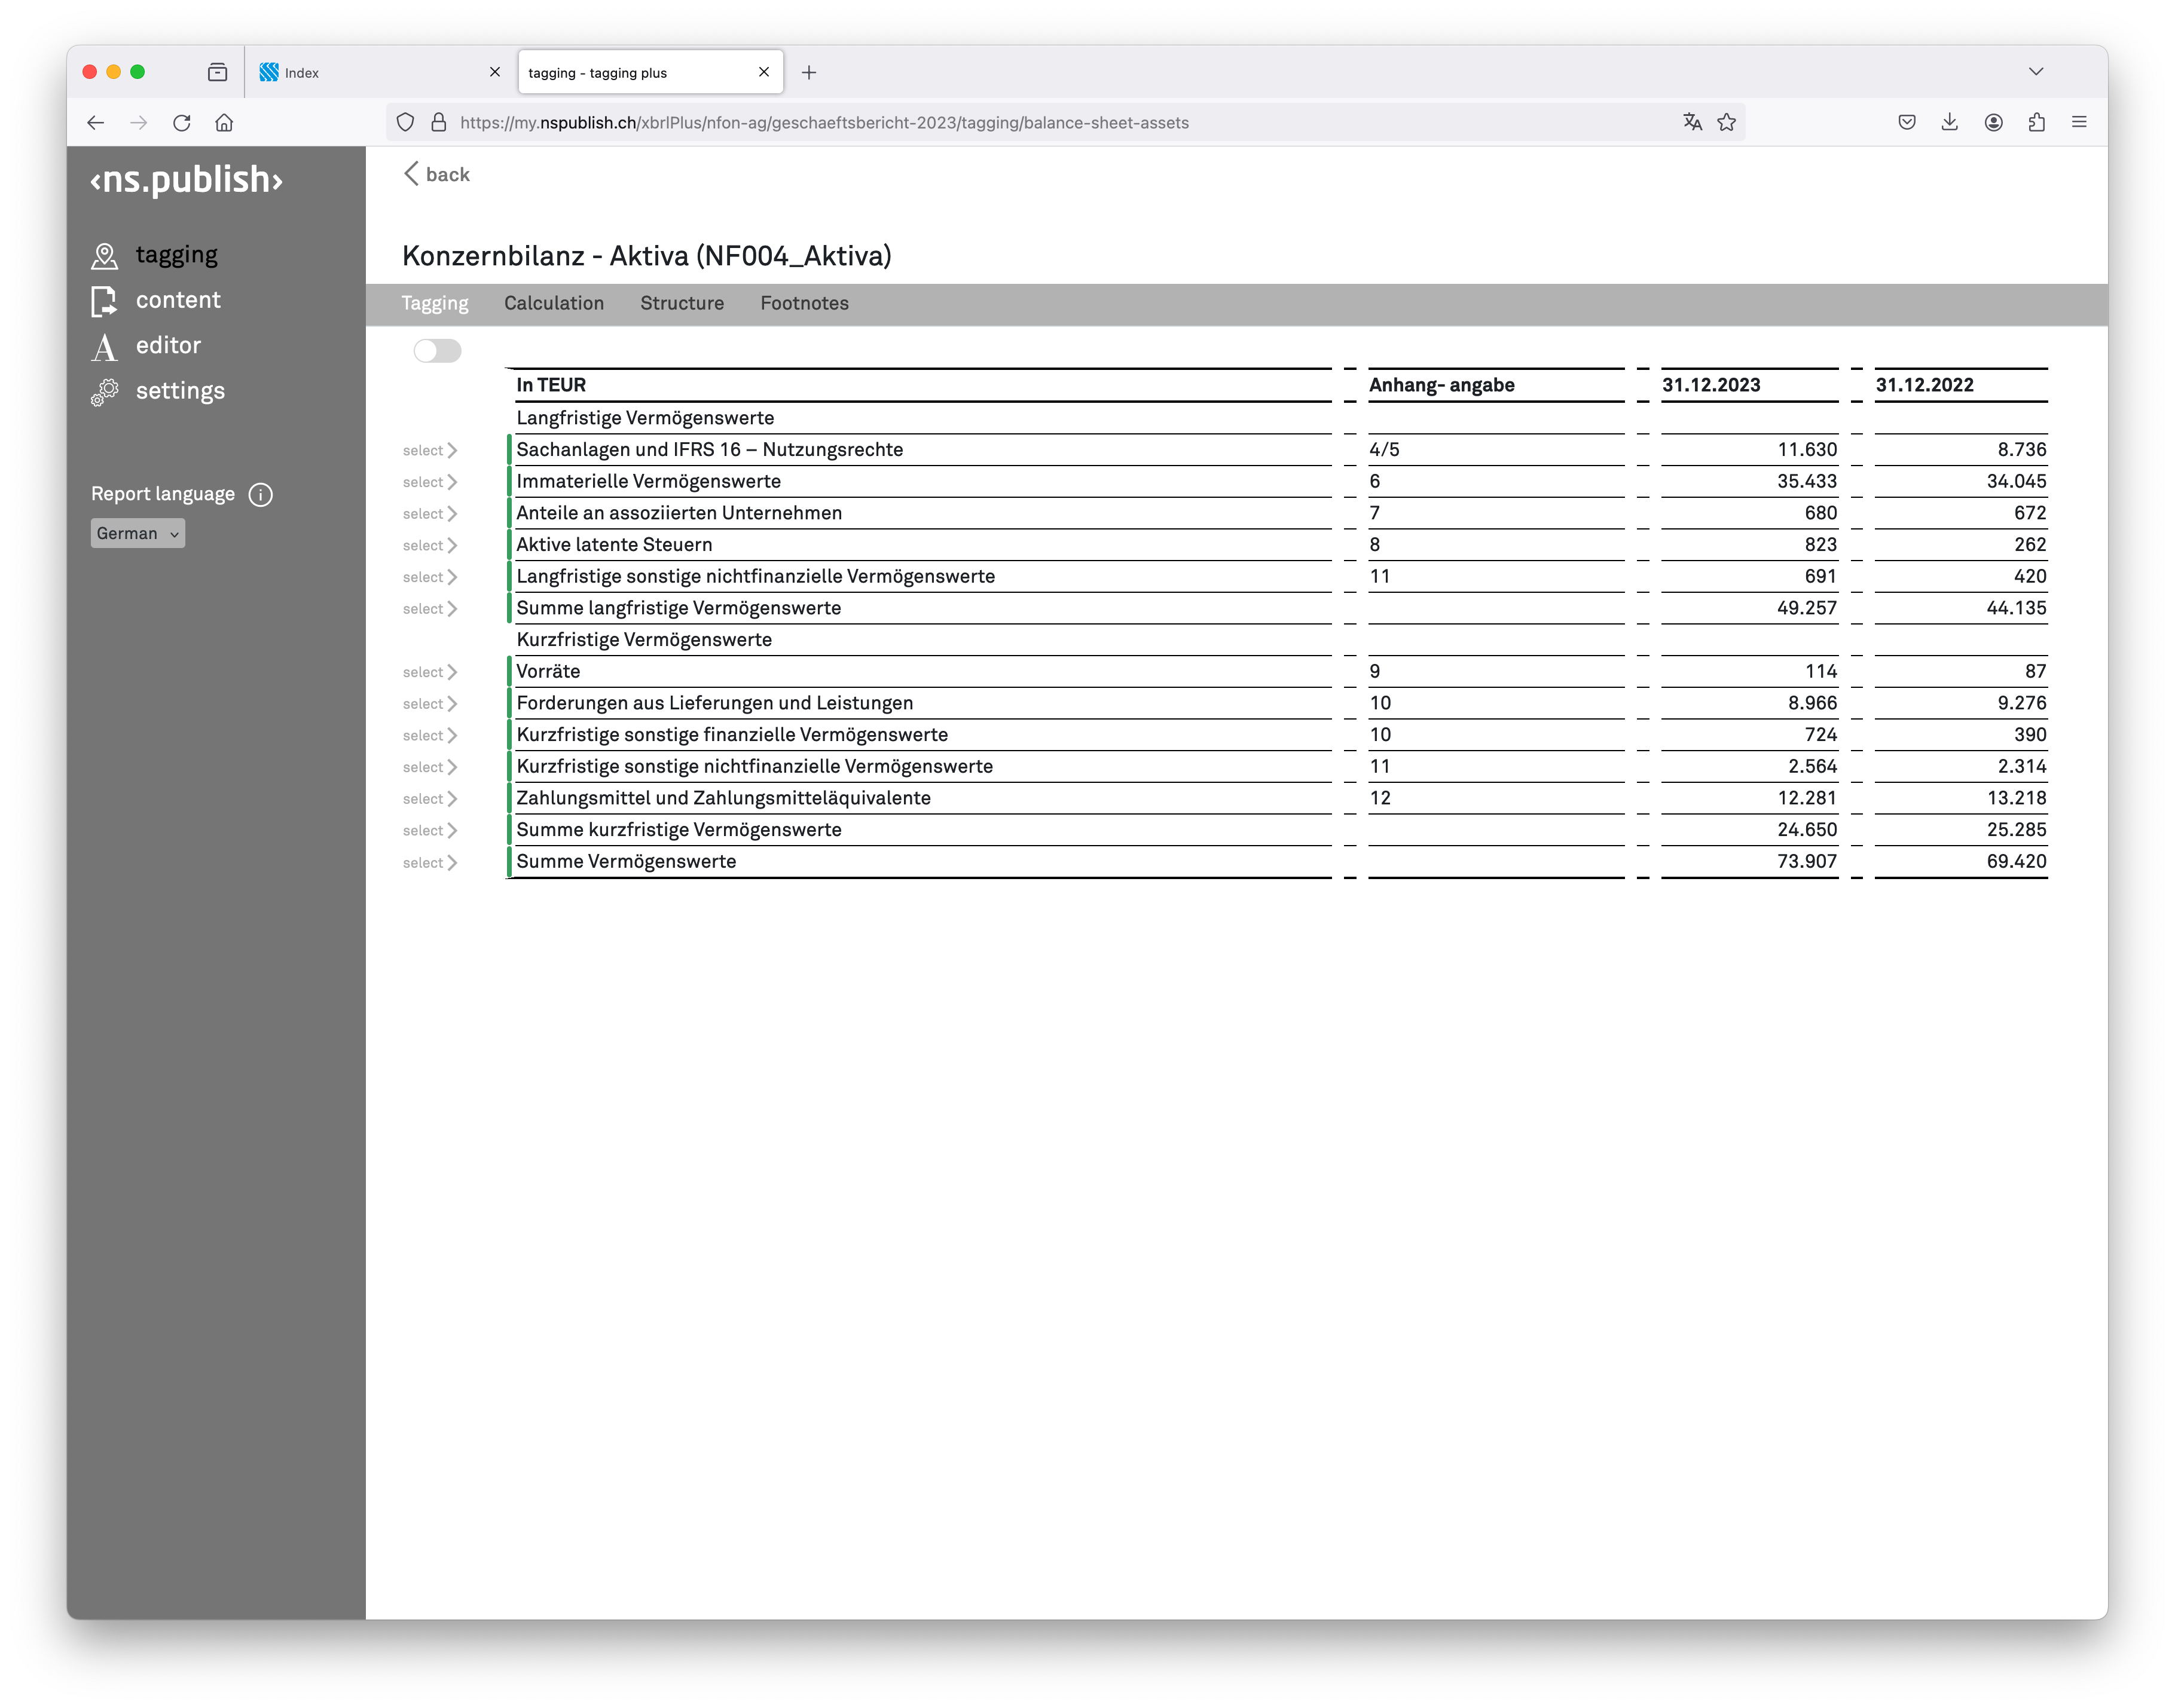The image size is (2175, 1708).
Task: Click the Report language info icon
Action: [x=260, y=493]
